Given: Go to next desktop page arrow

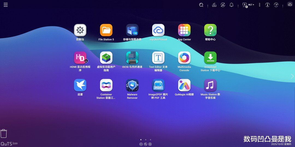Looking at the screenshot, I should pos(292,76).
